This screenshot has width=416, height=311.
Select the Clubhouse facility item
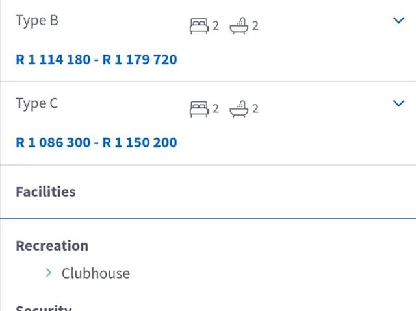96,273
